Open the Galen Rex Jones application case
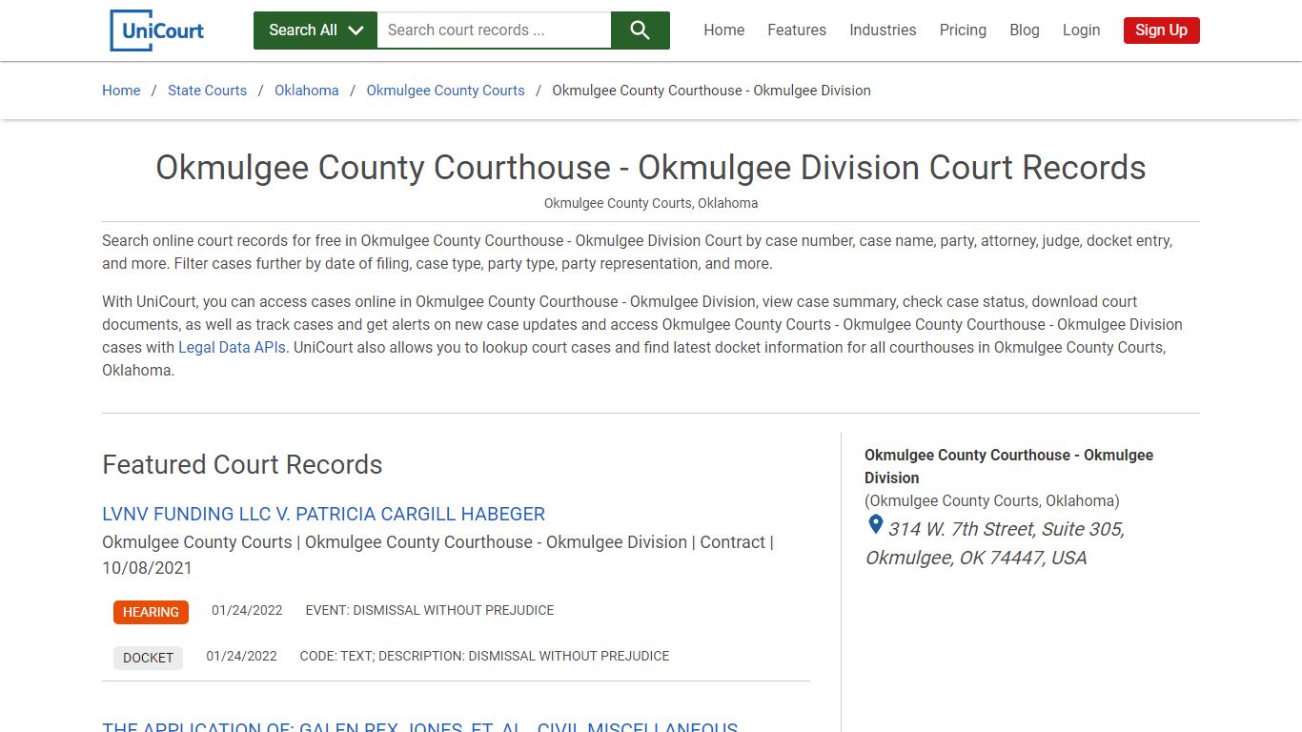 [x=420, y=726]
